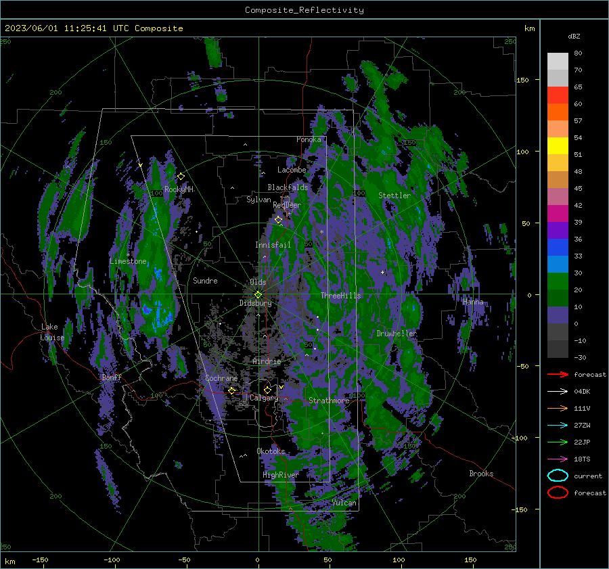Click the -30 value on dBZ scale
Image resolution: width=609 pixels, height=569 pixels.
(x=580, y=357)
